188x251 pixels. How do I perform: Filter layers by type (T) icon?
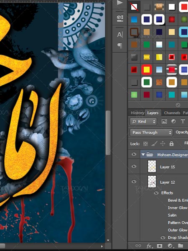click(x=183, y=121)
